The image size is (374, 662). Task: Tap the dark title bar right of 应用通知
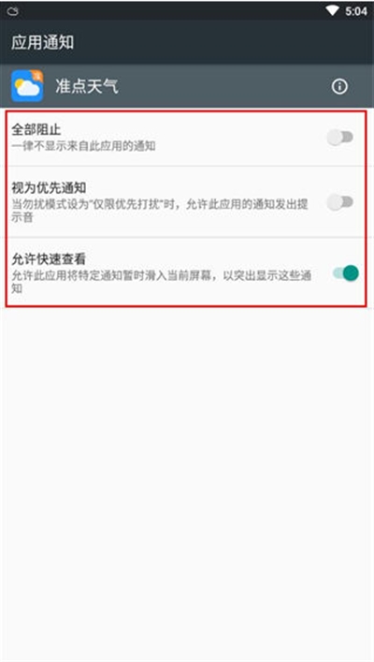(223, 42)
